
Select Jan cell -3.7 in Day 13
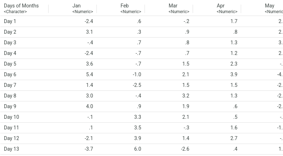point(89,149)
